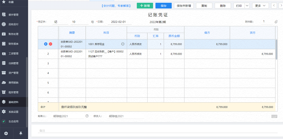The image size is (283, 139).
Task: Click row number 3 cell
Action: click(x=48, y=63)
